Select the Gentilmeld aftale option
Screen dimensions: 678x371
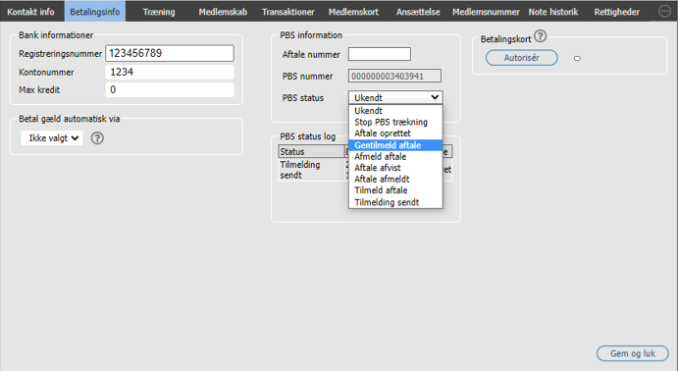pos(395,145)
